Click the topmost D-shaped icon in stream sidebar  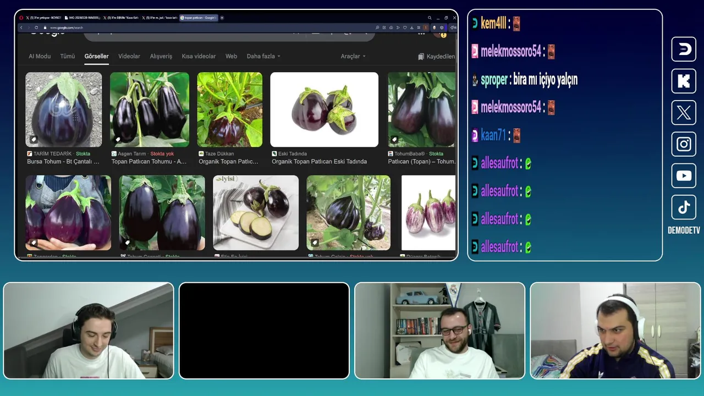pyautogui.click(x=684, y=50)
